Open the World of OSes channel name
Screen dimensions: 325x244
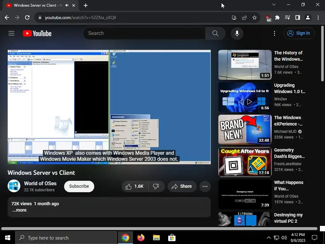pos(40,183)
